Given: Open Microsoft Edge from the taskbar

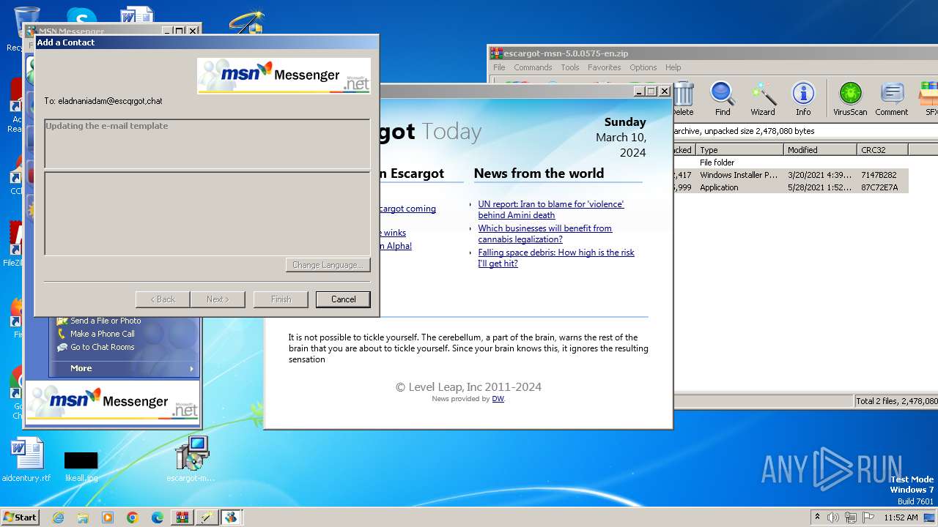Looking at the screenshot, I should (158, 517).
